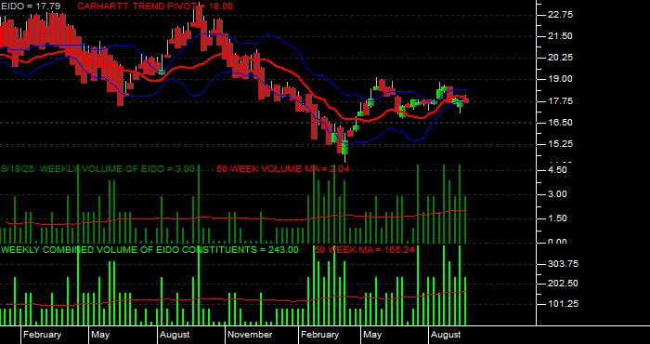This screenshot has height=344, width=650.
Task: Select the 3.00 volume axis value
Action: (558, 194)
